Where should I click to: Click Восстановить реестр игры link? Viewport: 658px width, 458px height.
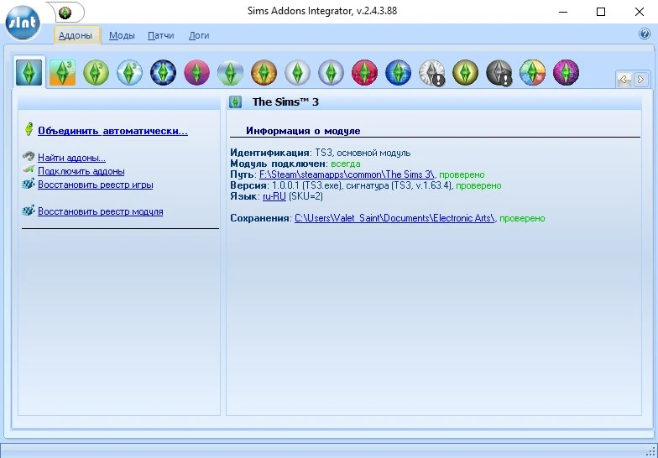point(96,185)
